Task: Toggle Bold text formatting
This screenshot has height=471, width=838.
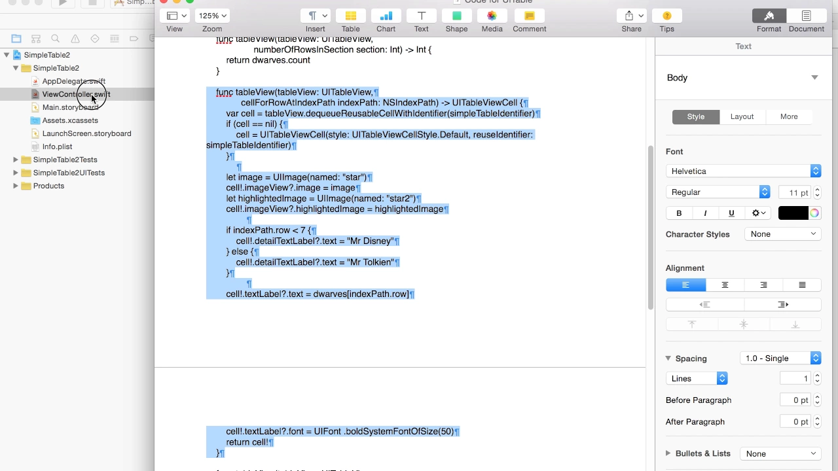Action: point(679,213)
